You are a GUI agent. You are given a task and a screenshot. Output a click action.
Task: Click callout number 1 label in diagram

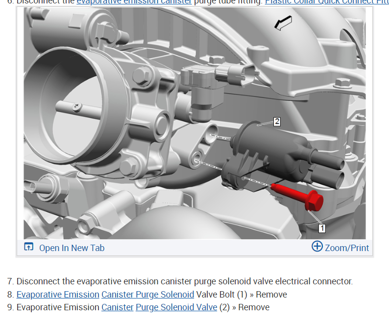tap(322, 229)
